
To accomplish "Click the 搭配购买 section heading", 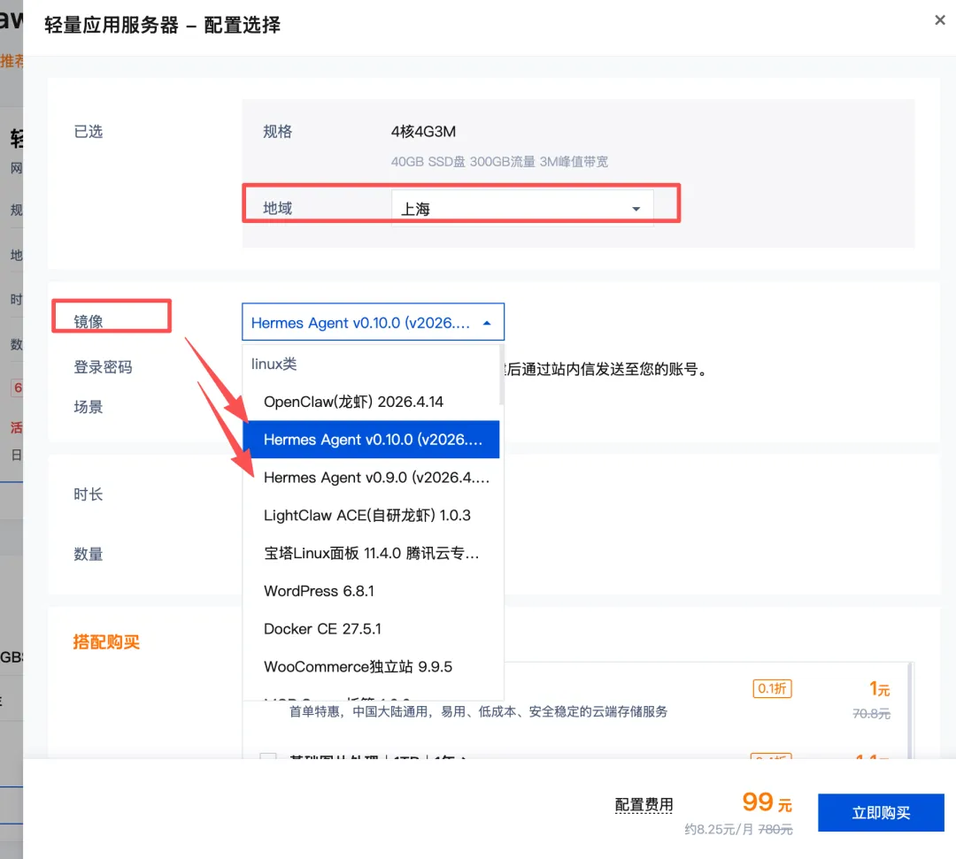I will 106,641.
